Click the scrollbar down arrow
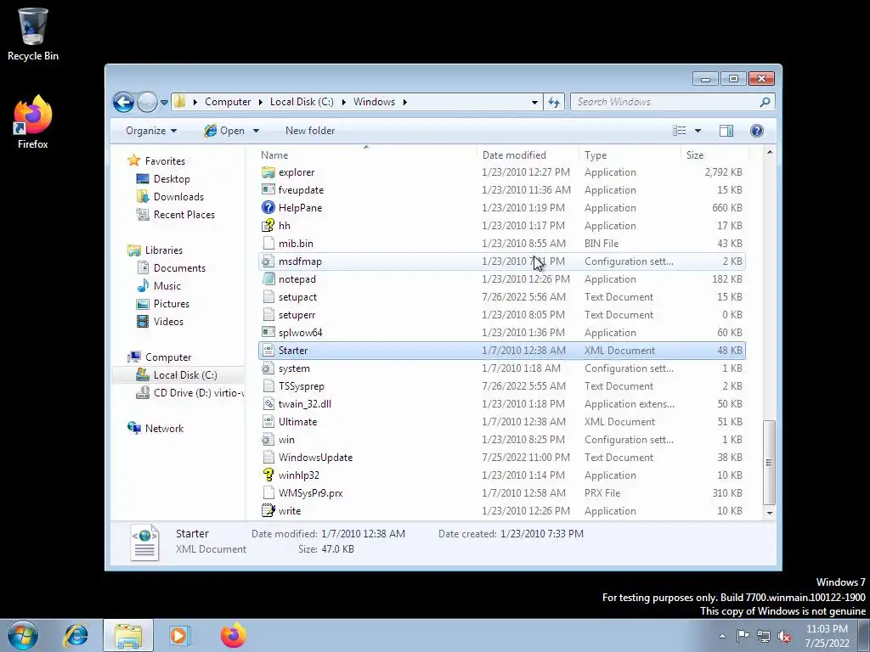 tap(769, 513)
